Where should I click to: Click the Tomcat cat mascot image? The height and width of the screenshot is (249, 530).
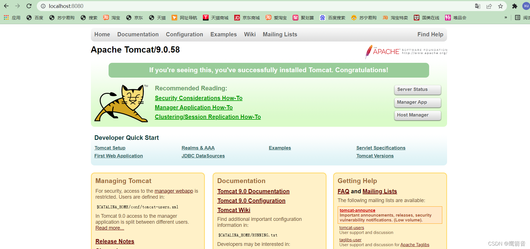coord(121,103)
